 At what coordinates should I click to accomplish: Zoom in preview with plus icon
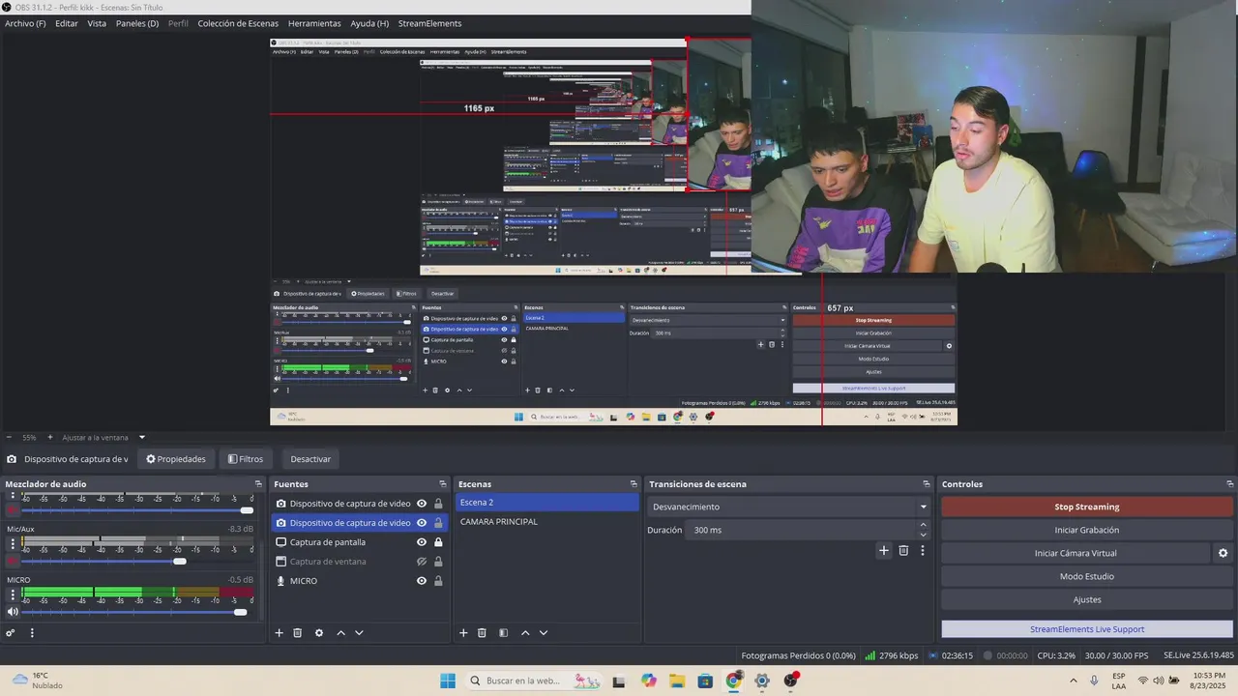(51, 437)
